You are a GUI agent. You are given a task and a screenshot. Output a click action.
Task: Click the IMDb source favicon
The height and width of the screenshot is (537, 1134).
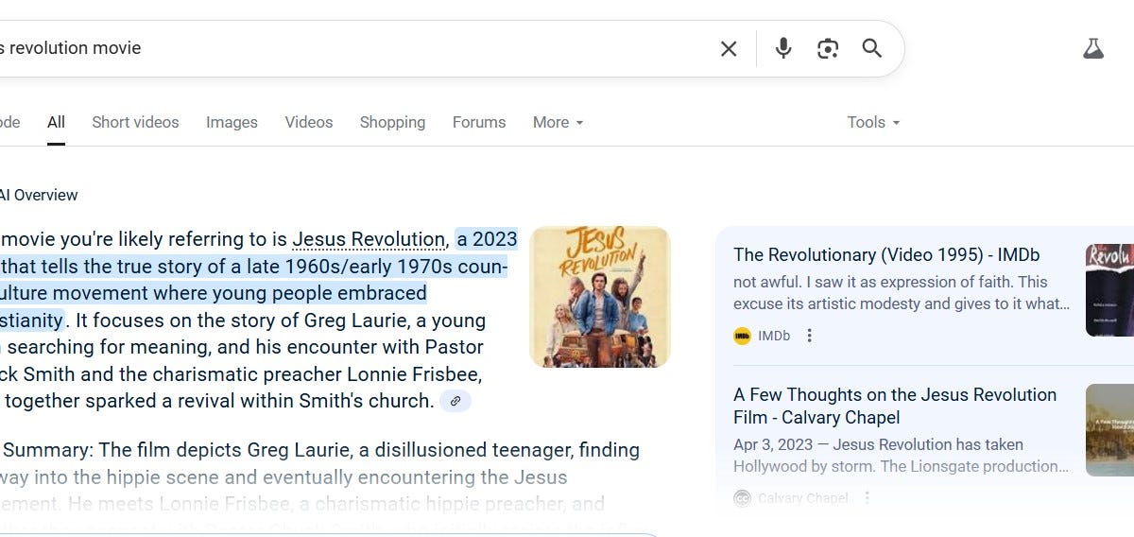(x=742, y=336)
